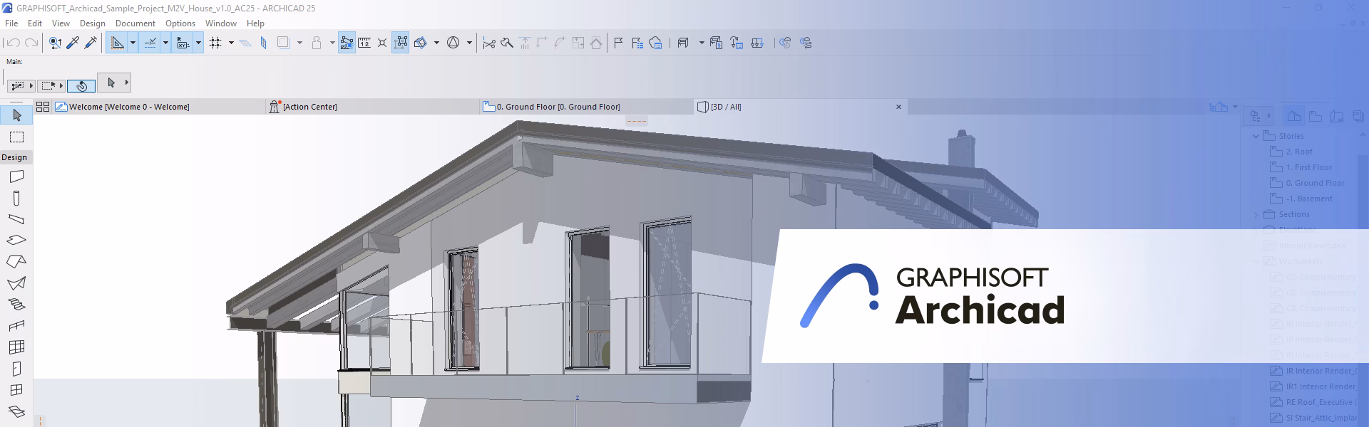Open the 1. First Floor story
The width and height of the screenshot is (1369, 427).
tap(1308, 167)
